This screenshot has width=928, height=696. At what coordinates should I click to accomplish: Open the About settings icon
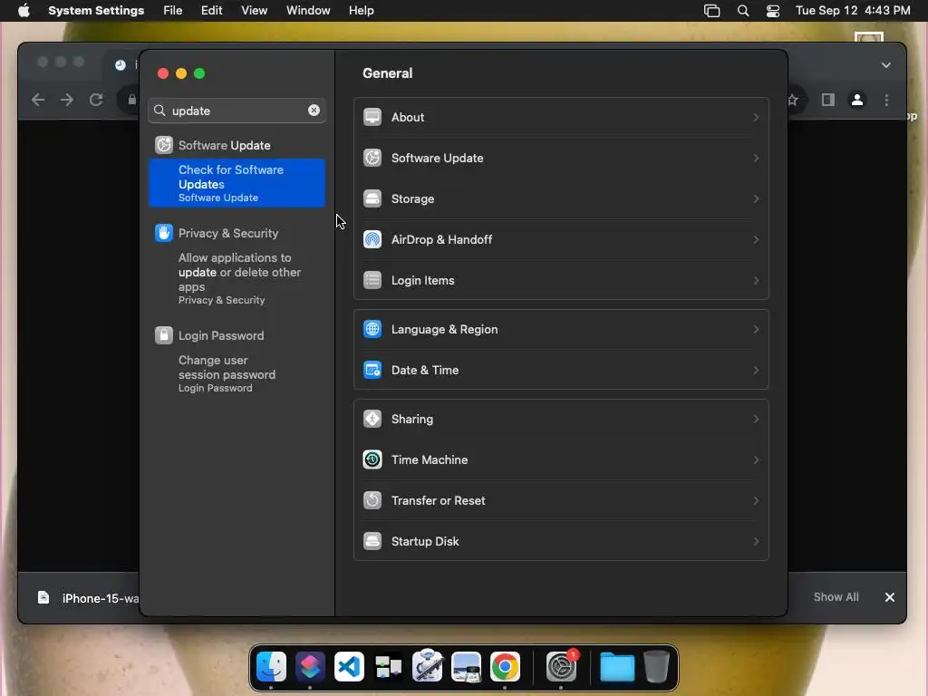click(372, 117)
